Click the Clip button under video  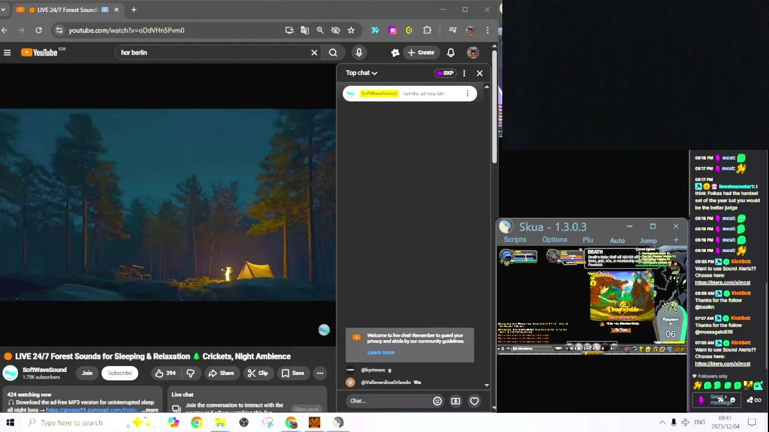[258, 373]
